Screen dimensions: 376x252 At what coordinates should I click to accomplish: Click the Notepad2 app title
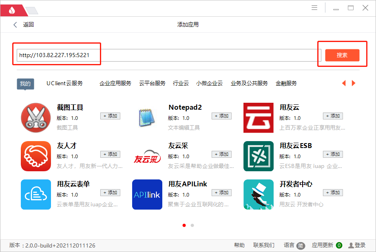(x=185, y=107)
